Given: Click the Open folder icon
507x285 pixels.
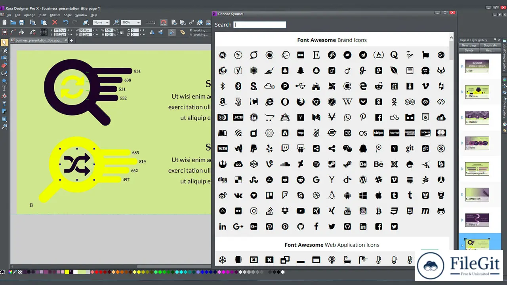Looking at the screenshot, I should tap(13, 23).
